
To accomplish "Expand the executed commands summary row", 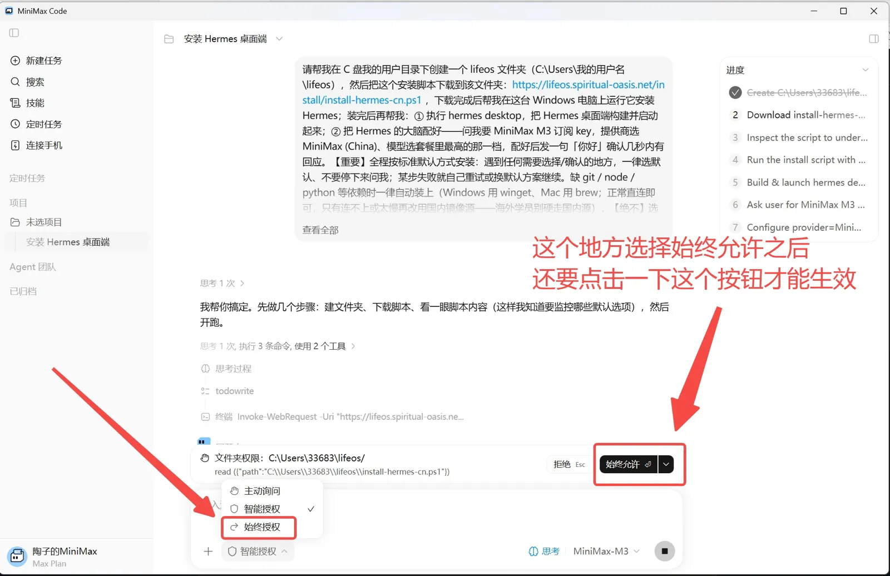I will point(278,346).
